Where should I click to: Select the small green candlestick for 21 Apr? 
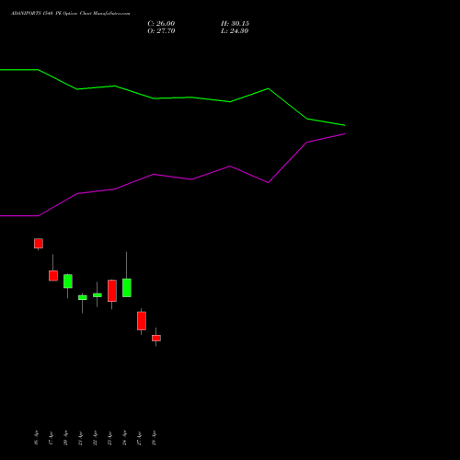pos(83,297)
